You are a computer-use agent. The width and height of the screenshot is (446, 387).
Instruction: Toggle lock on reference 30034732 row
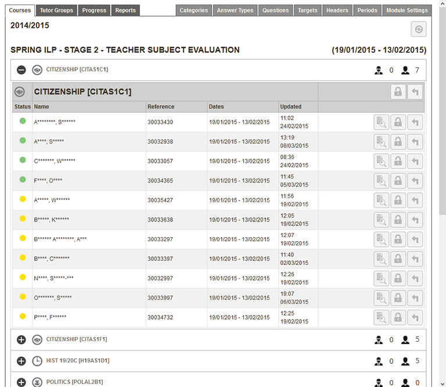pyautogui.click(x=398, y=317)
